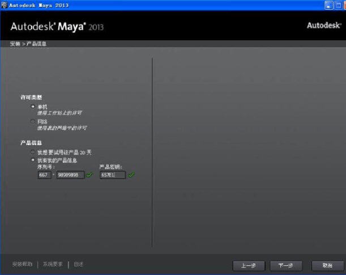346x275 pixels.
Task: Select the 网络 network license radio button
Action: pyautogui.click(x=33, y=121)
